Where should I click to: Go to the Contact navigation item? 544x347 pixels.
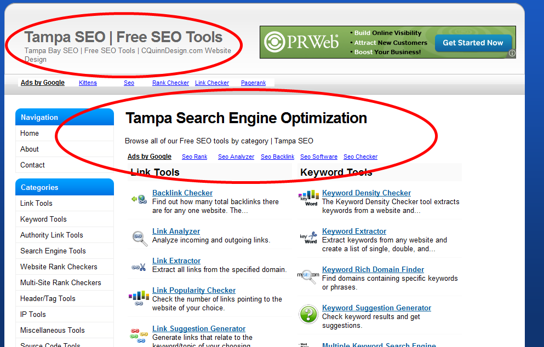[x=32, y=165]
